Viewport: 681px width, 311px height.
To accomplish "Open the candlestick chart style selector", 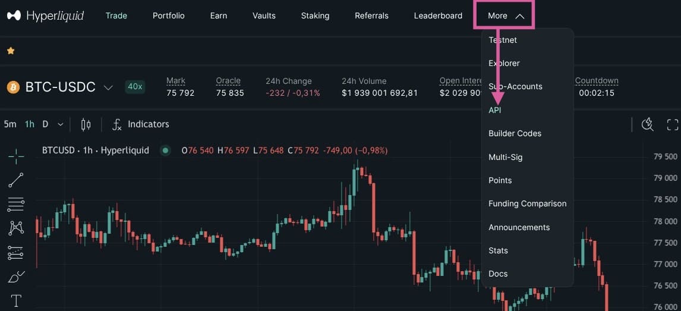I will pos(86,125).
